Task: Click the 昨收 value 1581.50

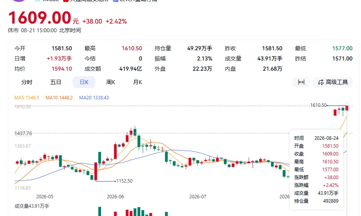Action: pos(272,48)
